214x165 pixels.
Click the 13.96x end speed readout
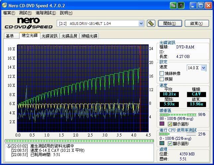pos(196,104)
